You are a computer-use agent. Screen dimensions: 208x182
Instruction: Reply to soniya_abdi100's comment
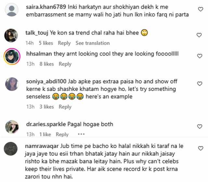tap(65, 107)
